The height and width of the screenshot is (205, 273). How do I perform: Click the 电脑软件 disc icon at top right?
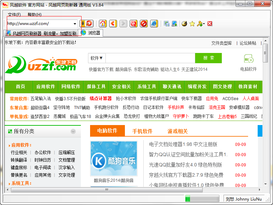tap(249, 59)
